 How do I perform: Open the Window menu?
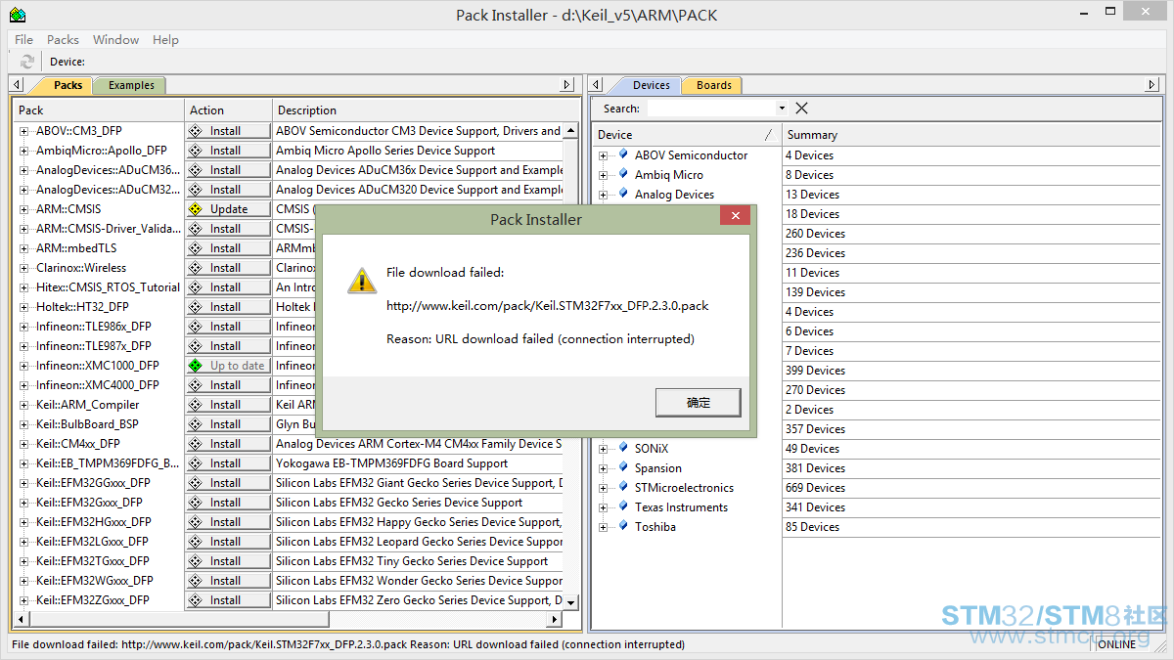115,40
